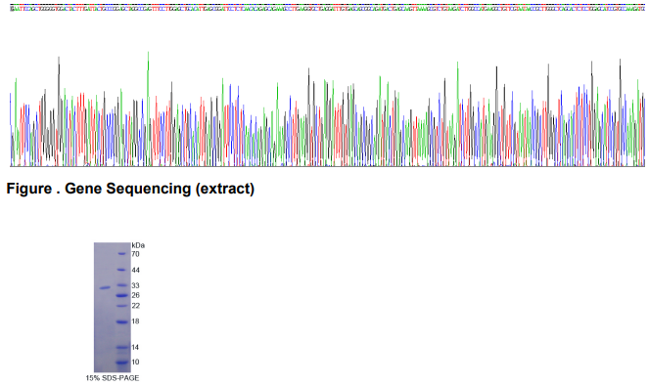The width and height of the screenshot is (649, 386).
Task: Click the 18 kDa marker label
Action: click(x=135, y=322)
